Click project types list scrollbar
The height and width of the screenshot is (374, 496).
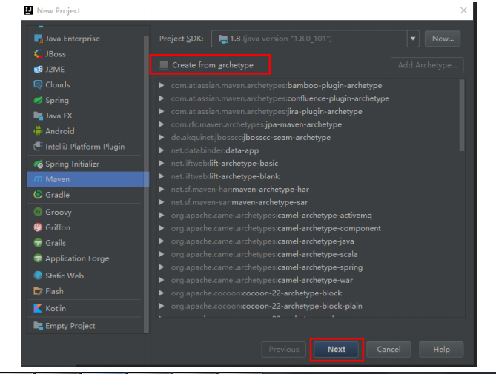point(146,184)
